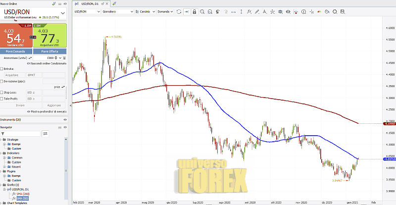Enable the Stop Loss checkbox
This screenshot has width=396, height=205.
[x=2, y=92]
